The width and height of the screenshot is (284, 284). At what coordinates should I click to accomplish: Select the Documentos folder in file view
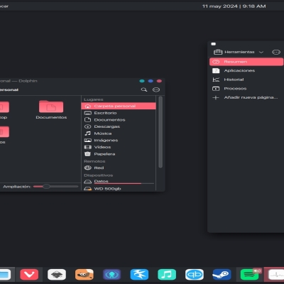tap(51, 110)
